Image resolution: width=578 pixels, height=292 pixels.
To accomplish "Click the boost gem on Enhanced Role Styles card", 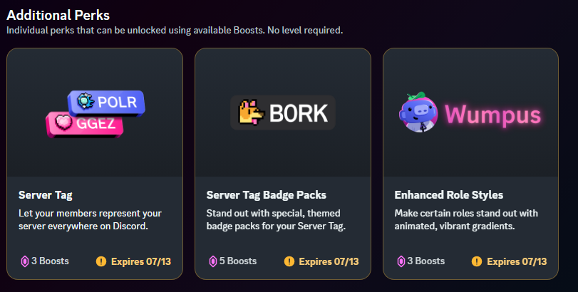I will [x=401, y=261].
